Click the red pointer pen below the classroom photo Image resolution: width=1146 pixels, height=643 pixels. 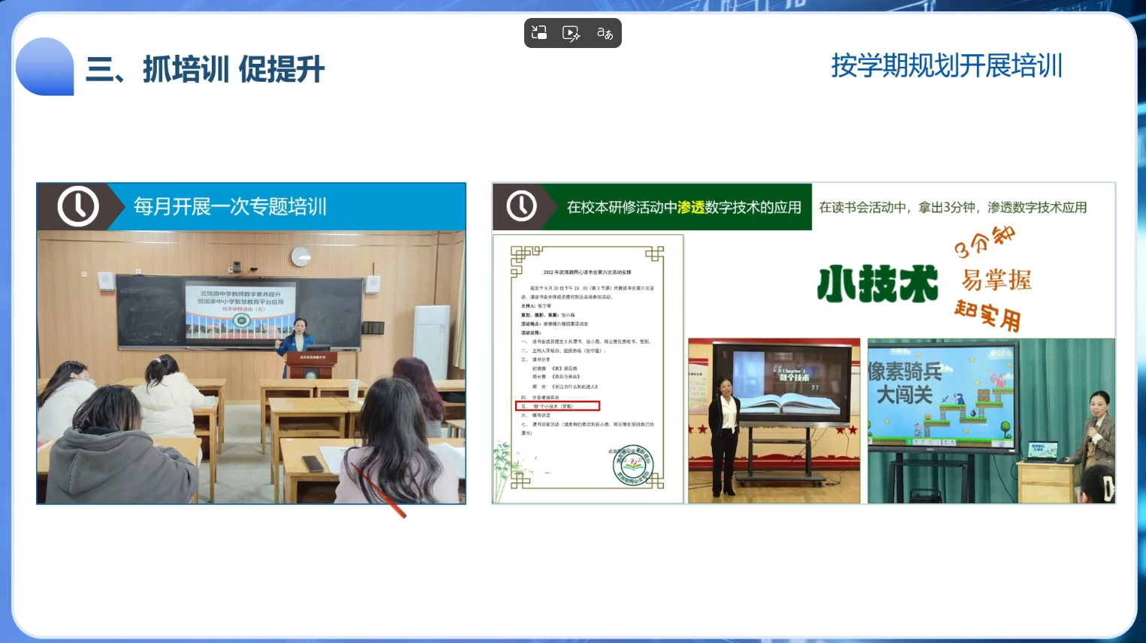(x=381, y=494)
